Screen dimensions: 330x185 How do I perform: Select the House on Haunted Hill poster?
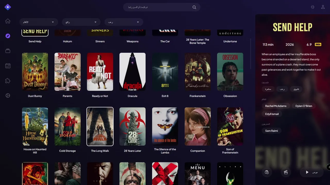[x=35, y=126]
